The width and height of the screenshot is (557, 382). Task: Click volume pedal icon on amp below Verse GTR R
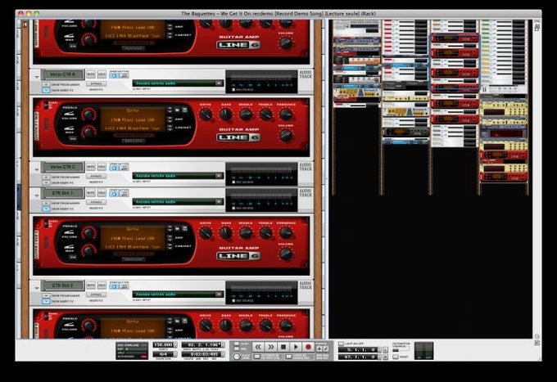[x=70, y=114]
